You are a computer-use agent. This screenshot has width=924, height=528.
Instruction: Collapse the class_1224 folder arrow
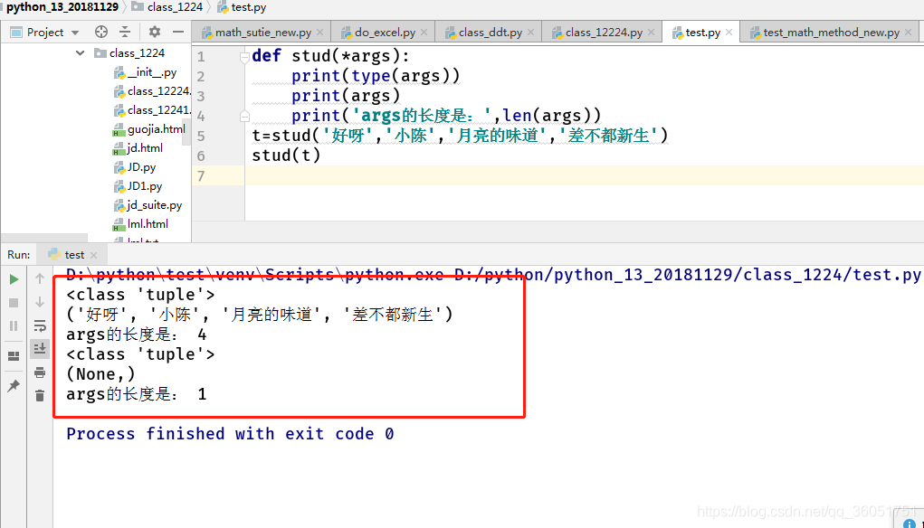point(81,53)
